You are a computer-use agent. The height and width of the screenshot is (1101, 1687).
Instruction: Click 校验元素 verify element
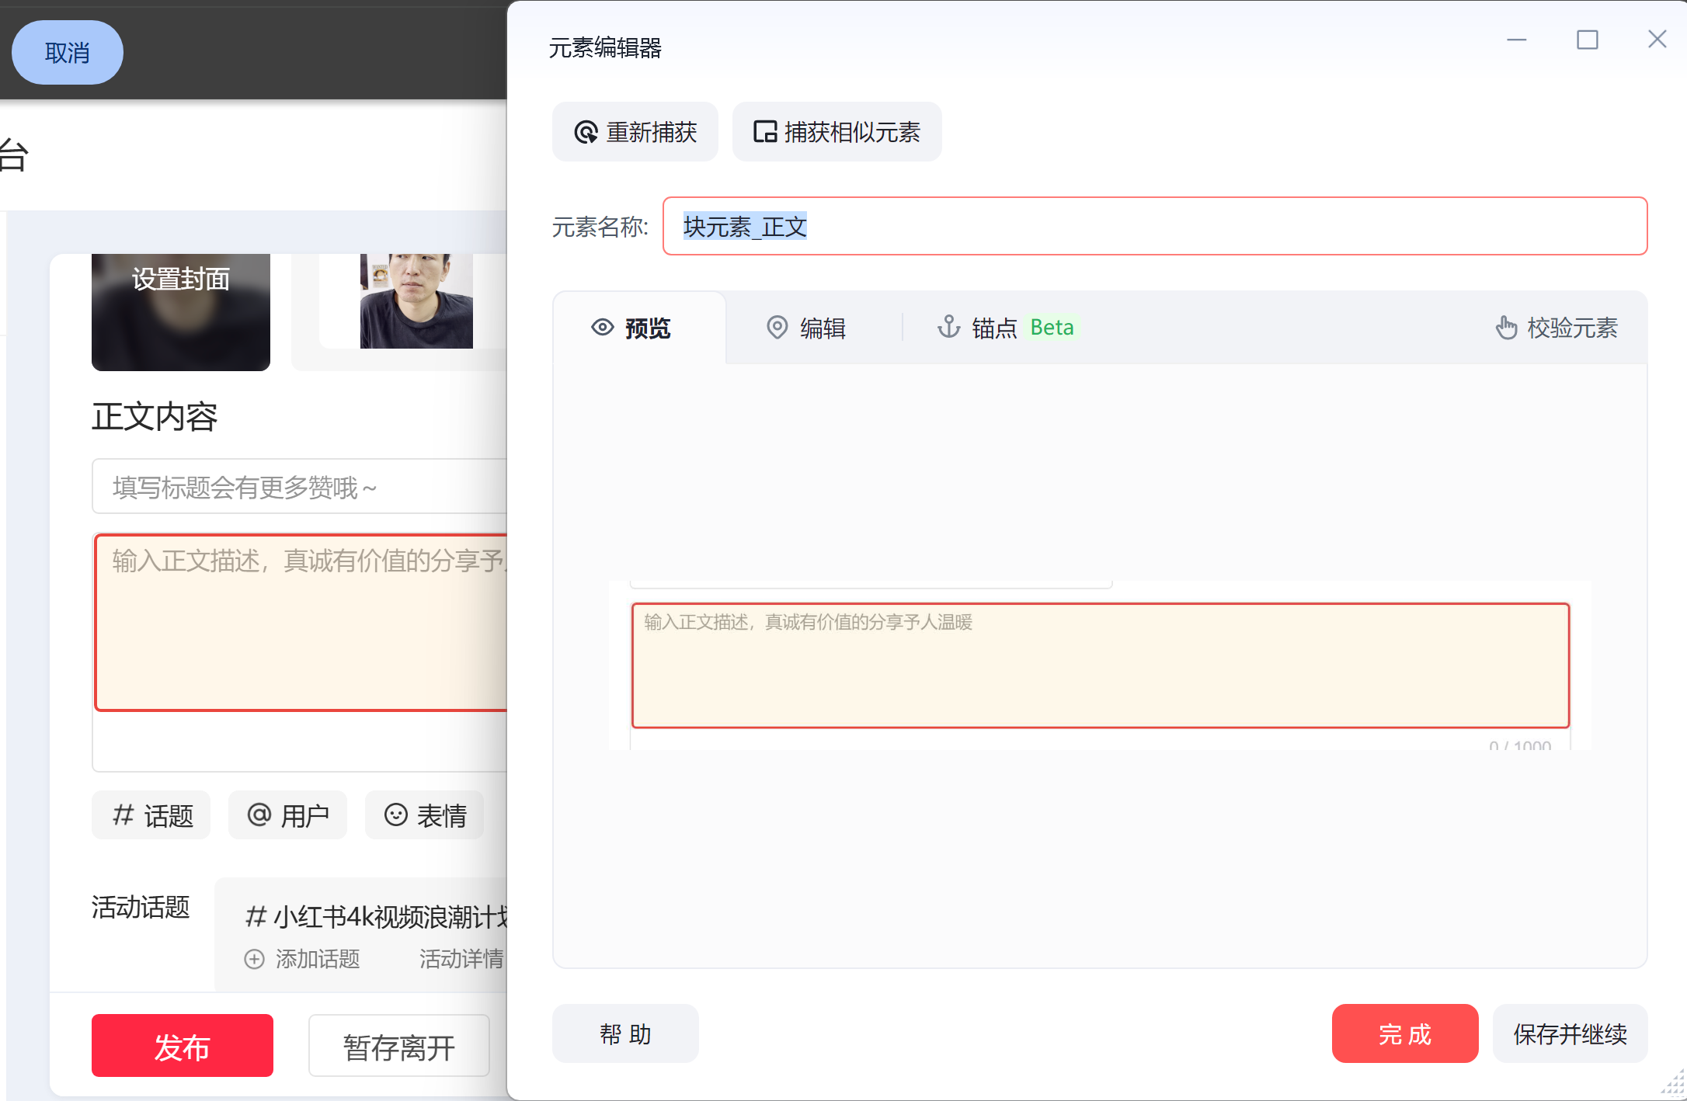point(1557,328)
